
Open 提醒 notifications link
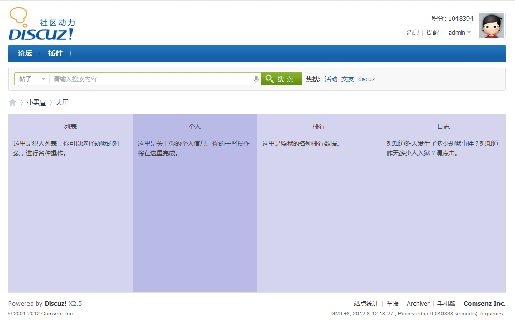tap(432, 32)
